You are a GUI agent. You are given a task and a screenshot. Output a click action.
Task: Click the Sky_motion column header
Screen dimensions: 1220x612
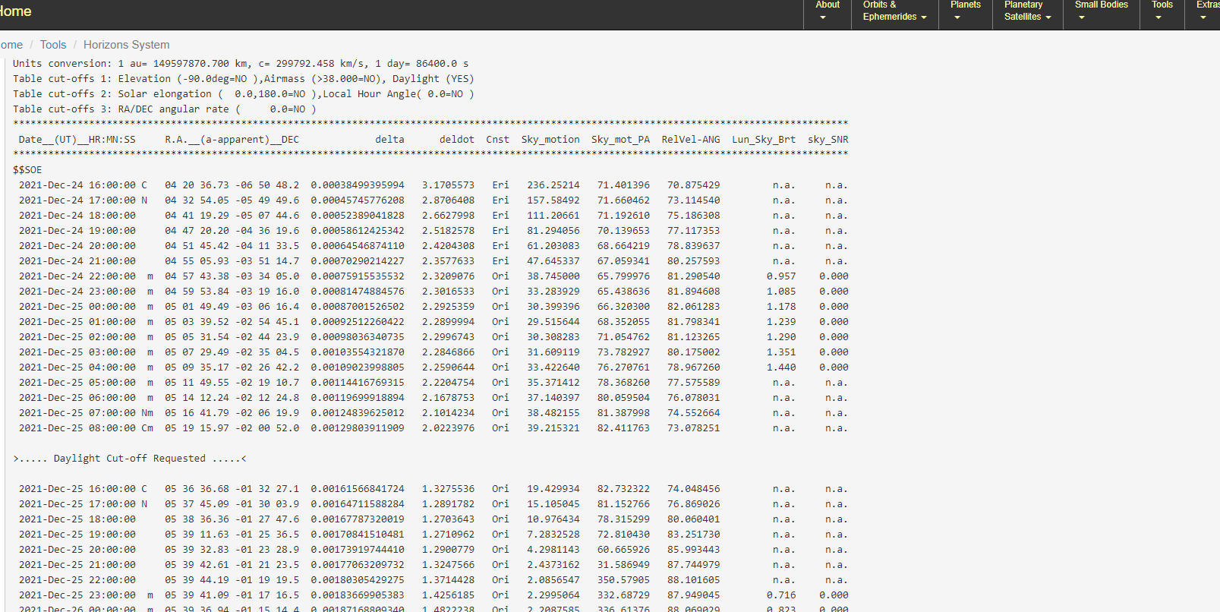click(x=550, y=140)
